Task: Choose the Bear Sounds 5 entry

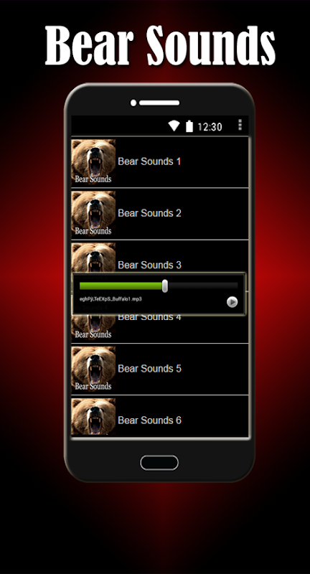Action: pyautogui.click(x=160, y=370)
